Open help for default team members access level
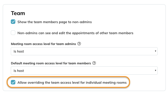Viewport: 168px width, 93px height. [x=94, y=63]
